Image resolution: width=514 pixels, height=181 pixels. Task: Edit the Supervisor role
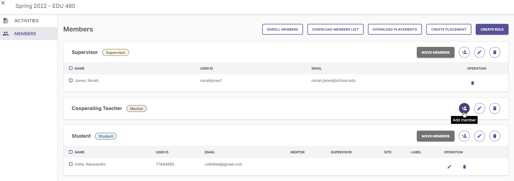(480, 52)
